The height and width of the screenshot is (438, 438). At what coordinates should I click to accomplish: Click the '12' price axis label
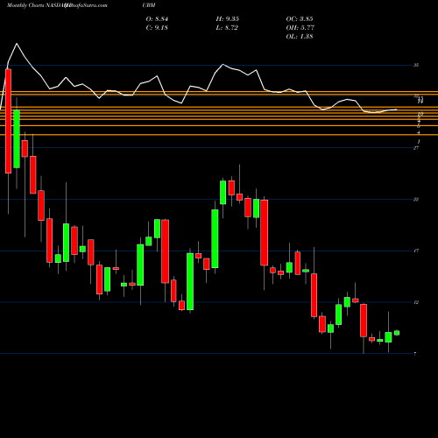click(x=416, y=302)
